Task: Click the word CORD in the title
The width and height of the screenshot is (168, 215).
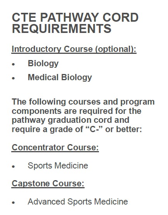Action: [x=120, y=17]
